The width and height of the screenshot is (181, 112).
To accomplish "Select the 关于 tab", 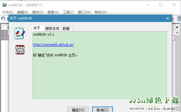I will pos(38,28).
